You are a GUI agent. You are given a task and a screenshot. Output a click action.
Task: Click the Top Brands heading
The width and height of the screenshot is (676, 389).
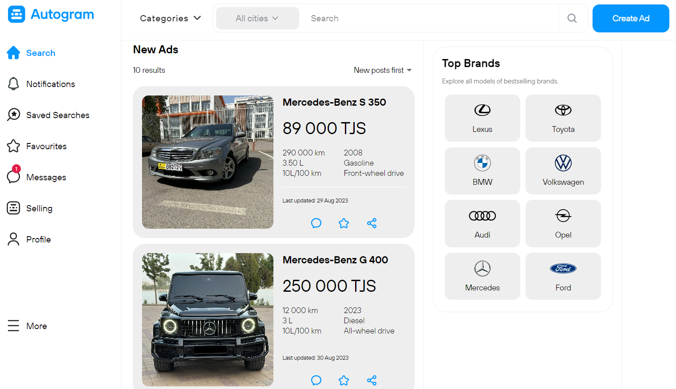pyautogui.click(x=471, y=64)
